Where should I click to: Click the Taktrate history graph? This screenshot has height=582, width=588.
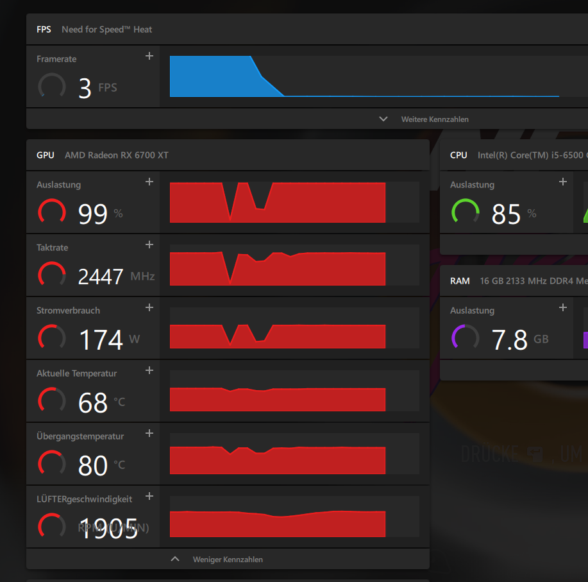294,265
